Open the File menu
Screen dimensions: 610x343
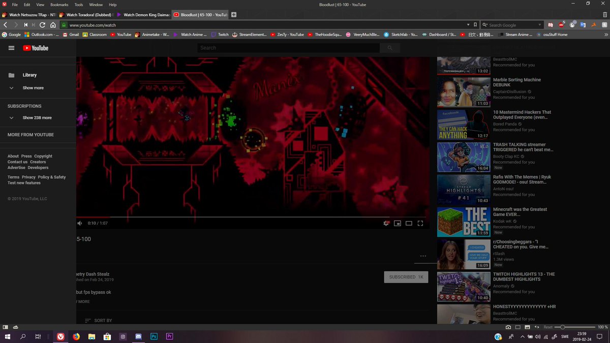(15, 4)
